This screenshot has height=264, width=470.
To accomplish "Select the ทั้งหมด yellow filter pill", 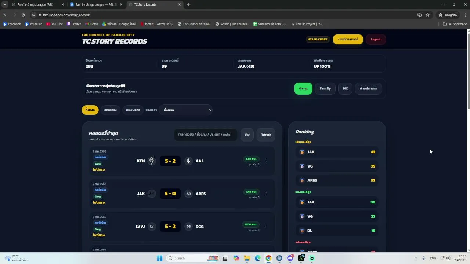I will [90, 110].
